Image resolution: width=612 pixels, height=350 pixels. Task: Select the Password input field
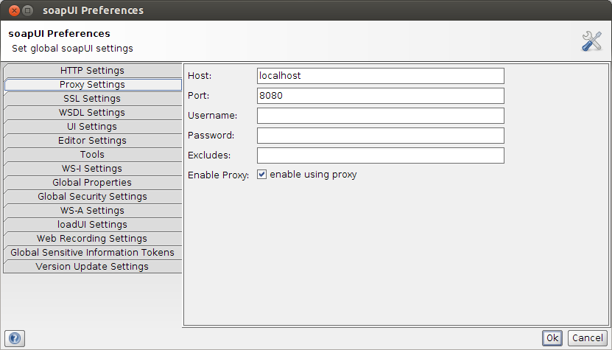pos(381,136)
